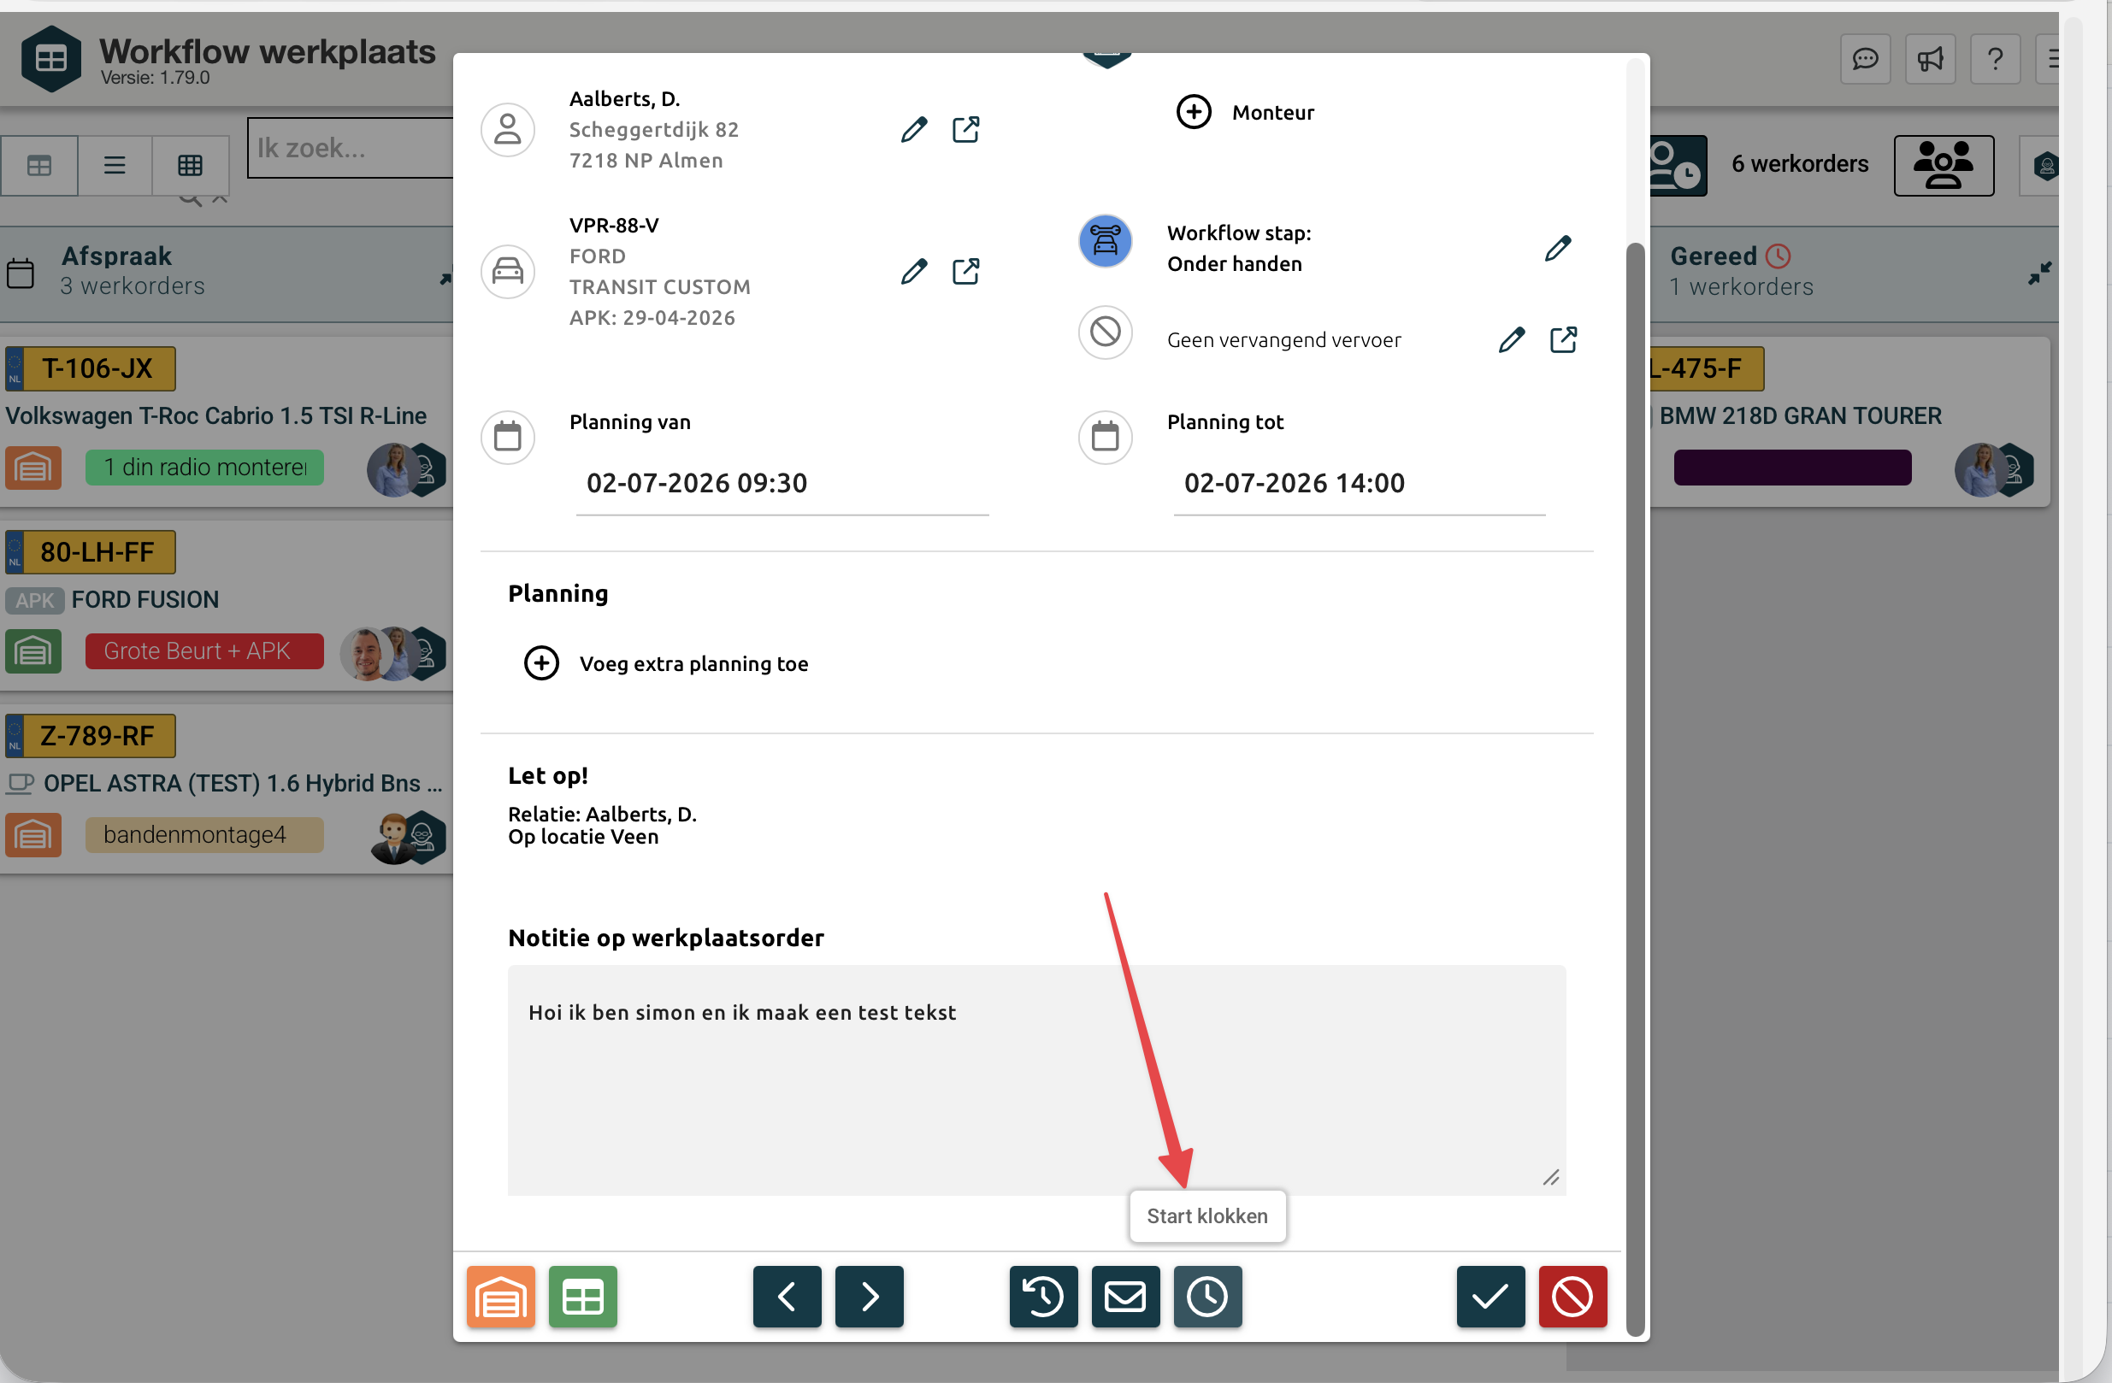Open customer Aalberts, D. in a new window
The image size is (2112, 1383).
[x=965, y=130]
